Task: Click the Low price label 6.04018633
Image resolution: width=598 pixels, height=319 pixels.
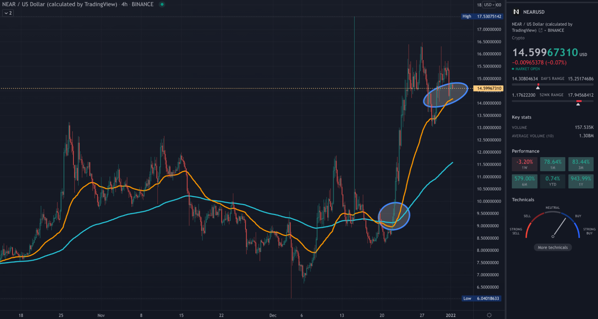Action: click(x=488, y=298)
